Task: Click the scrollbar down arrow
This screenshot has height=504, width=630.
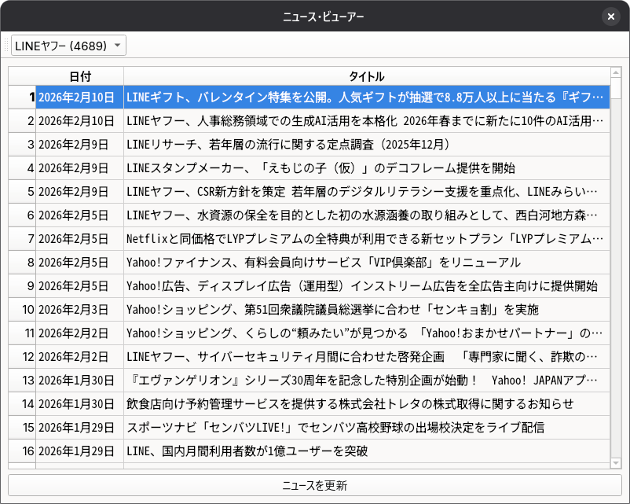Action: pyautogui.click(x=616, y=463)
